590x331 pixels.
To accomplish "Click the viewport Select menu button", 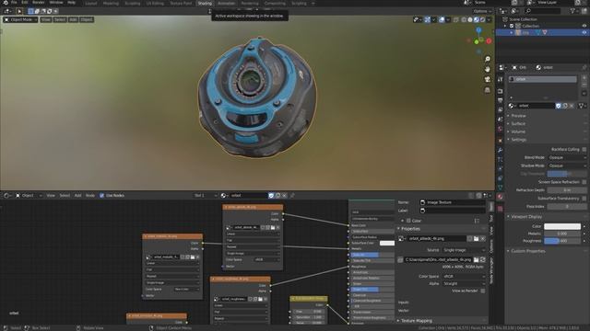I will click(59, 19).
